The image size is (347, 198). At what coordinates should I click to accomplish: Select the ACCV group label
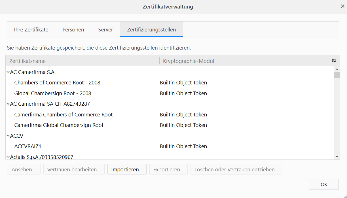click(x=17, y=136)
